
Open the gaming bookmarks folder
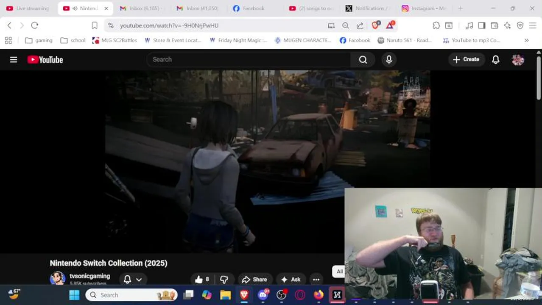tap(39, 40)
